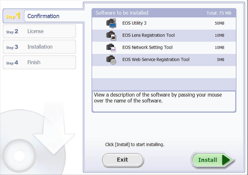Click the EOS Utility 3 software name
The height and width of the screenshot is (175, 248).
coord(134,23)
